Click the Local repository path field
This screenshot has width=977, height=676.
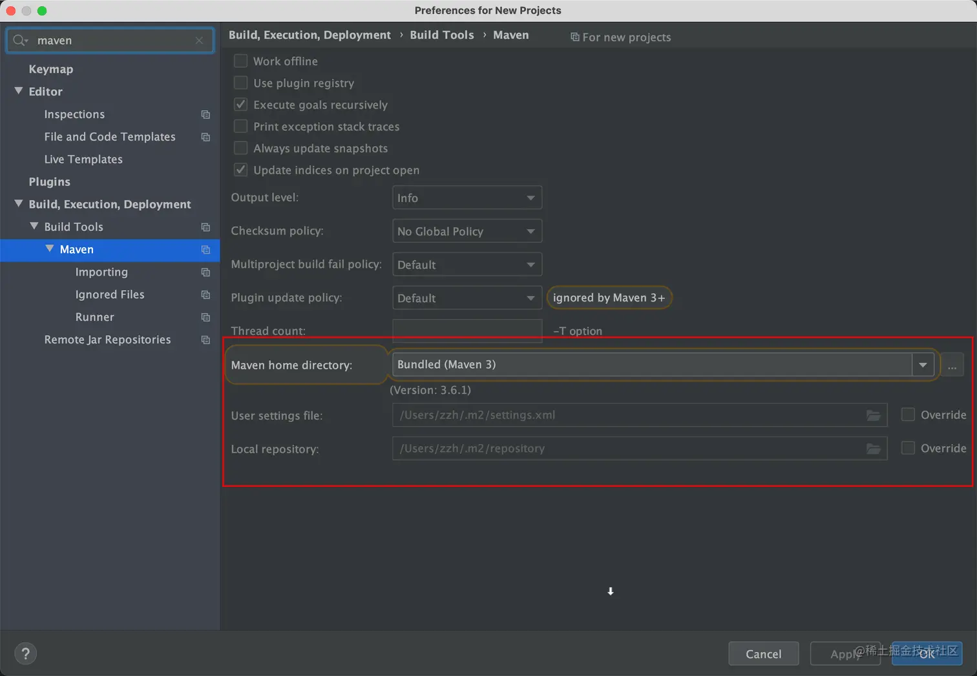(640, 449)
